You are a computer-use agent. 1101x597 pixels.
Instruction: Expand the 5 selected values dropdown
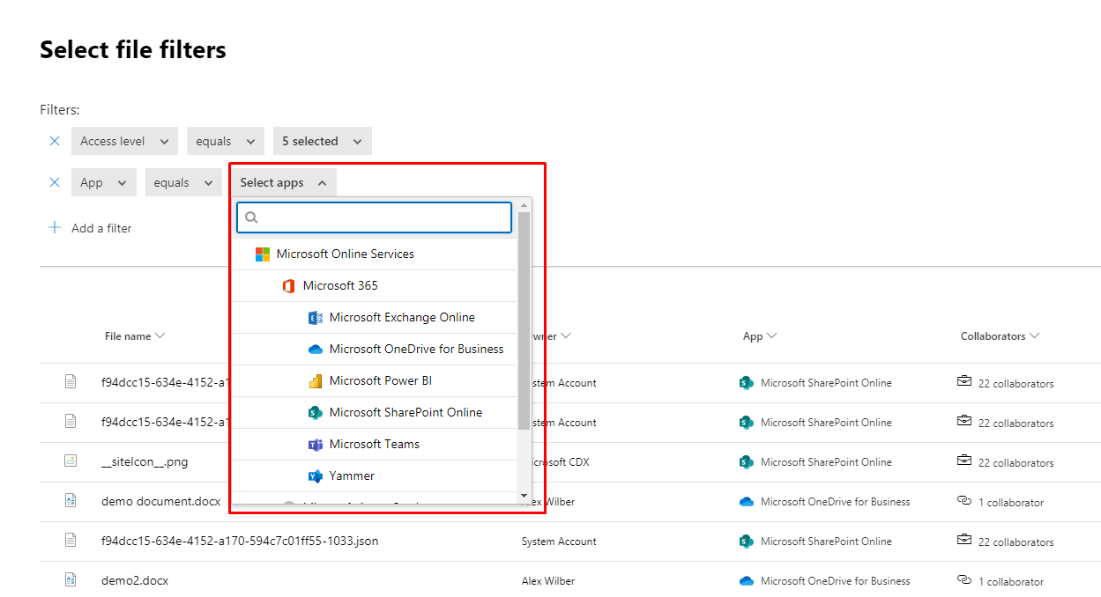point(322,141)
